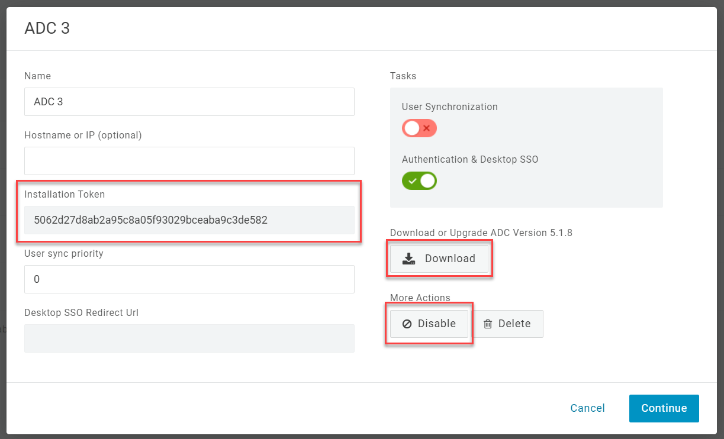Click the Desktop SSO Redirect Url field
This screenshot has width=724, height=439.
point(189,338)
